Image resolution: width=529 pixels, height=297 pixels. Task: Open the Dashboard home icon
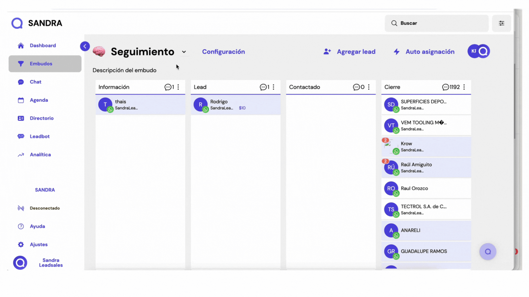(x=21, y=46)
